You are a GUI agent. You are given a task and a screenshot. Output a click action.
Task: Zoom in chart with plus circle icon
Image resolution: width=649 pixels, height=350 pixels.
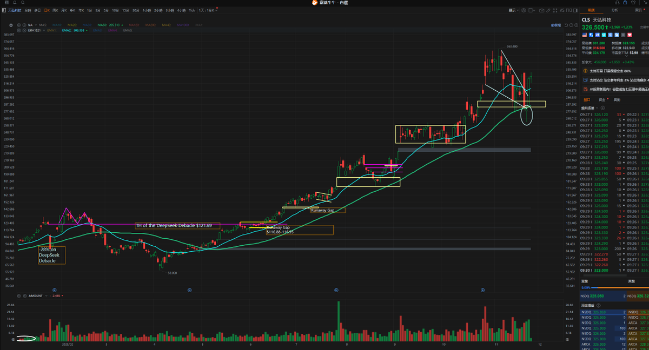(x=577, y=25)
